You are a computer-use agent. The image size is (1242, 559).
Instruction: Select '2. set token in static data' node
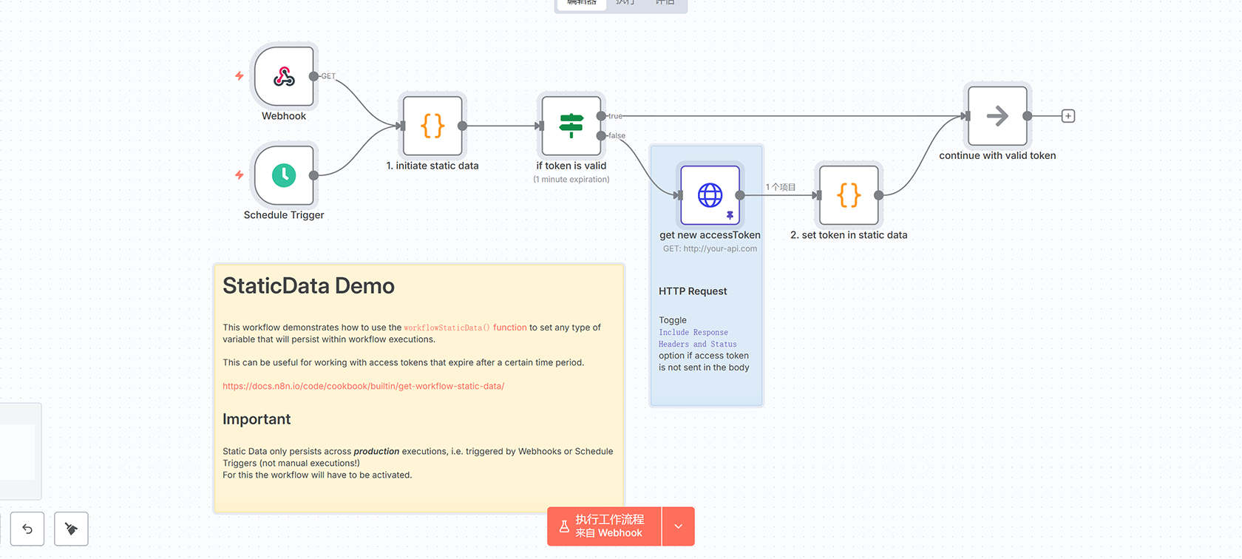(849, 195)
